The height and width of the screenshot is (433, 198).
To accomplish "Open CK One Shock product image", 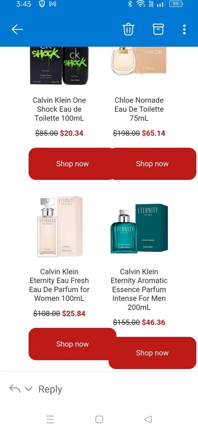I will 59,66.
